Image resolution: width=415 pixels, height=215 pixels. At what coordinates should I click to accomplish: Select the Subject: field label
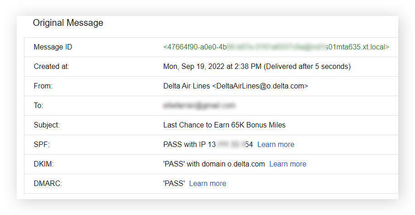tap(47, 125)
